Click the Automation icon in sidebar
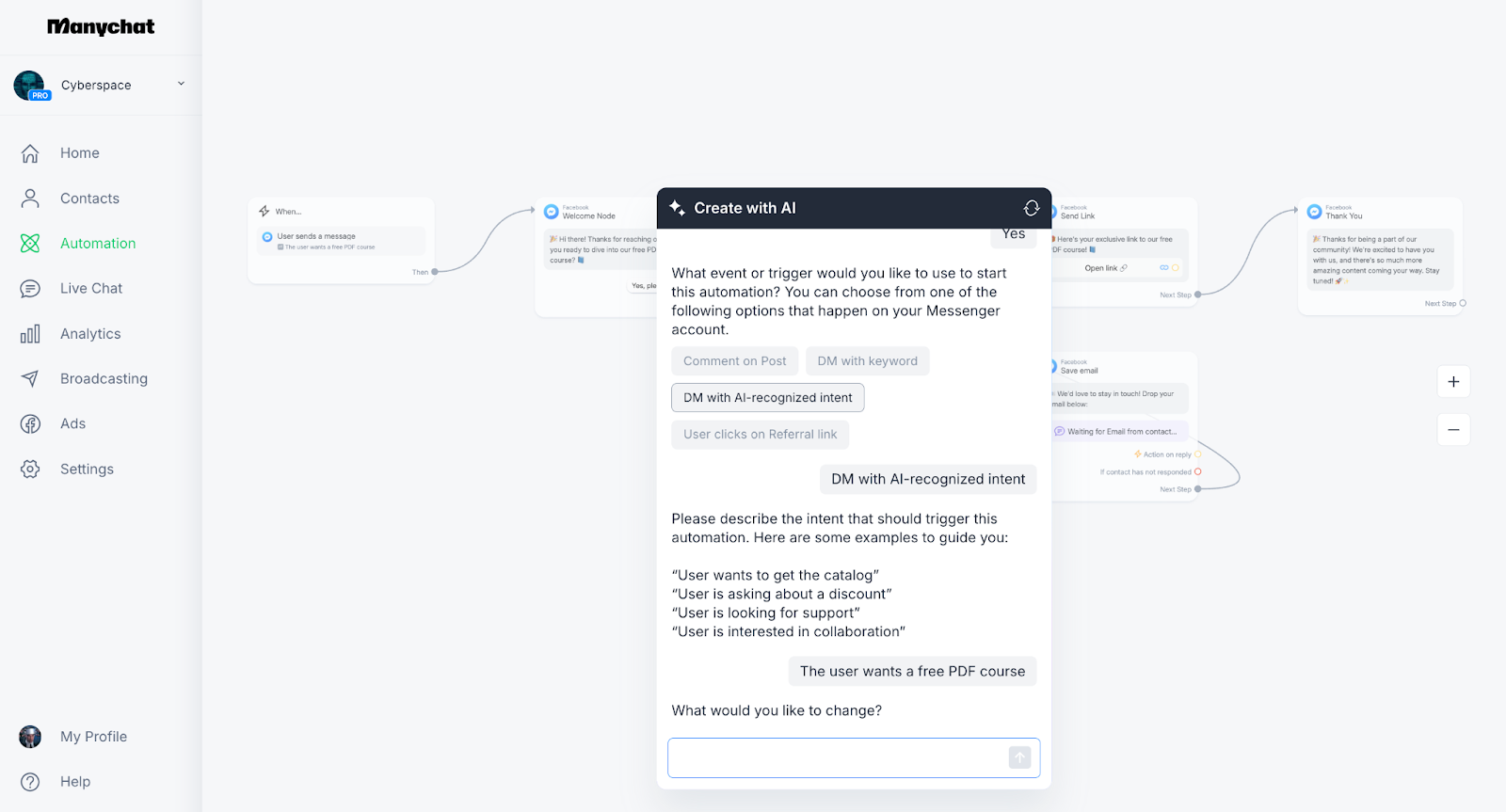Viewport: 1506px width, 812px height. point(30,244)
